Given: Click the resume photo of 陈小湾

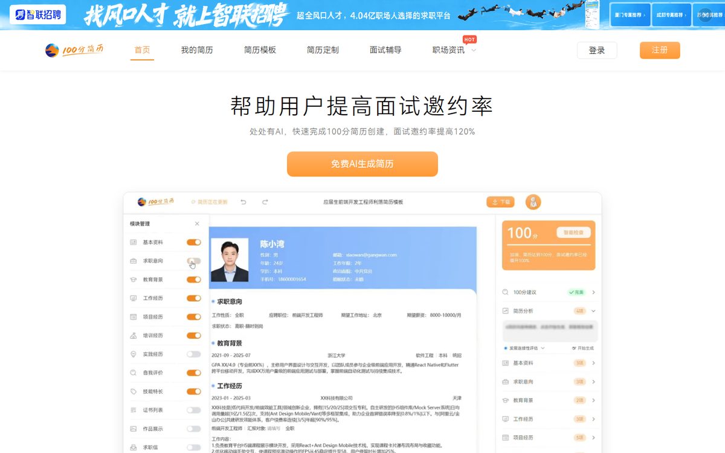Looking at the screenshot, I should click(230, 260).
